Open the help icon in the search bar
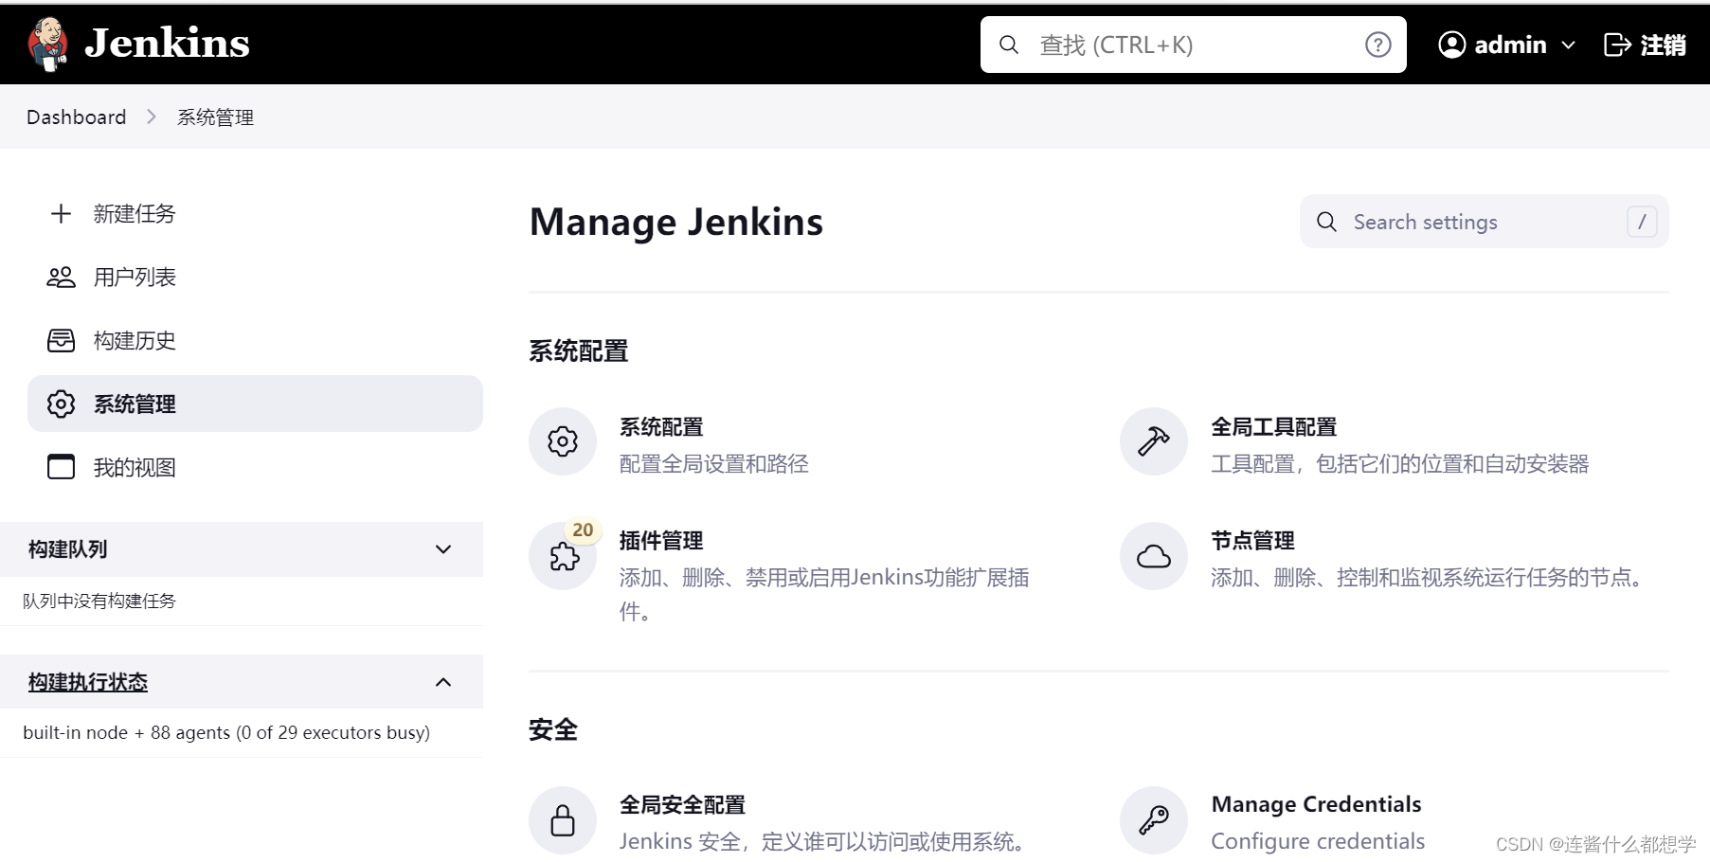 1377,44
